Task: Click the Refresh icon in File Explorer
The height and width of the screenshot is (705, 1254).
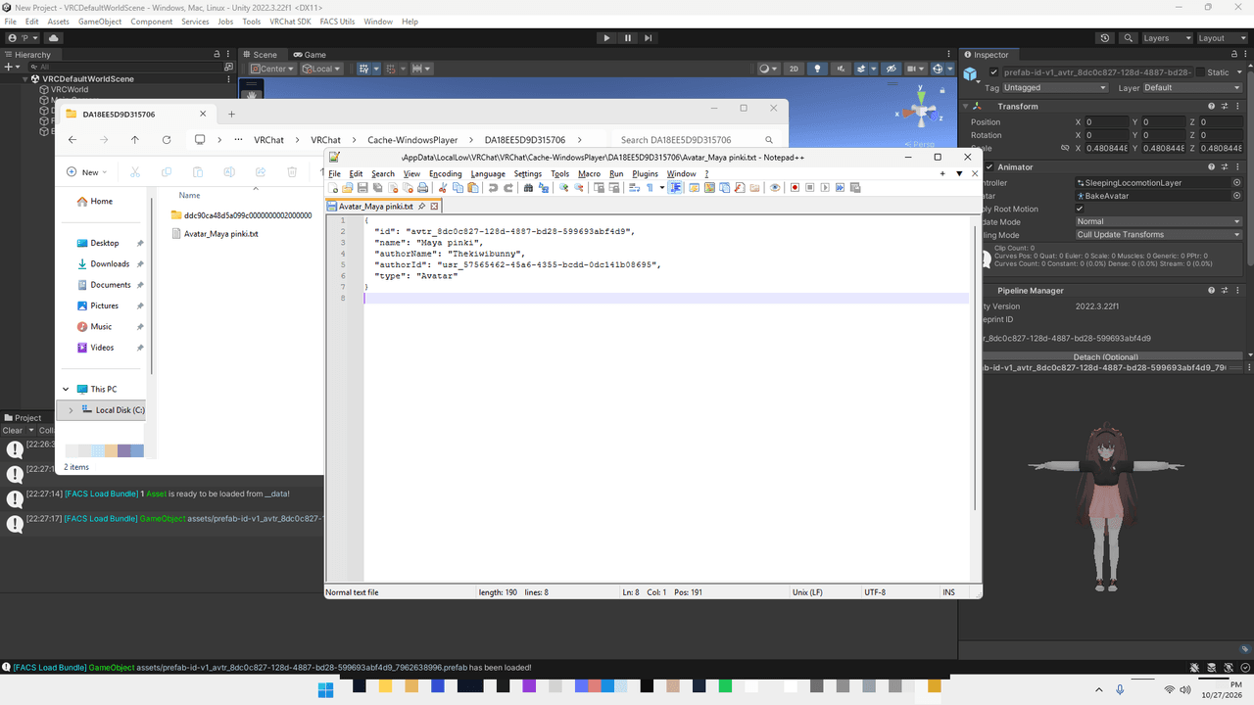Action: pyautogui.click(x=167, y=140)
